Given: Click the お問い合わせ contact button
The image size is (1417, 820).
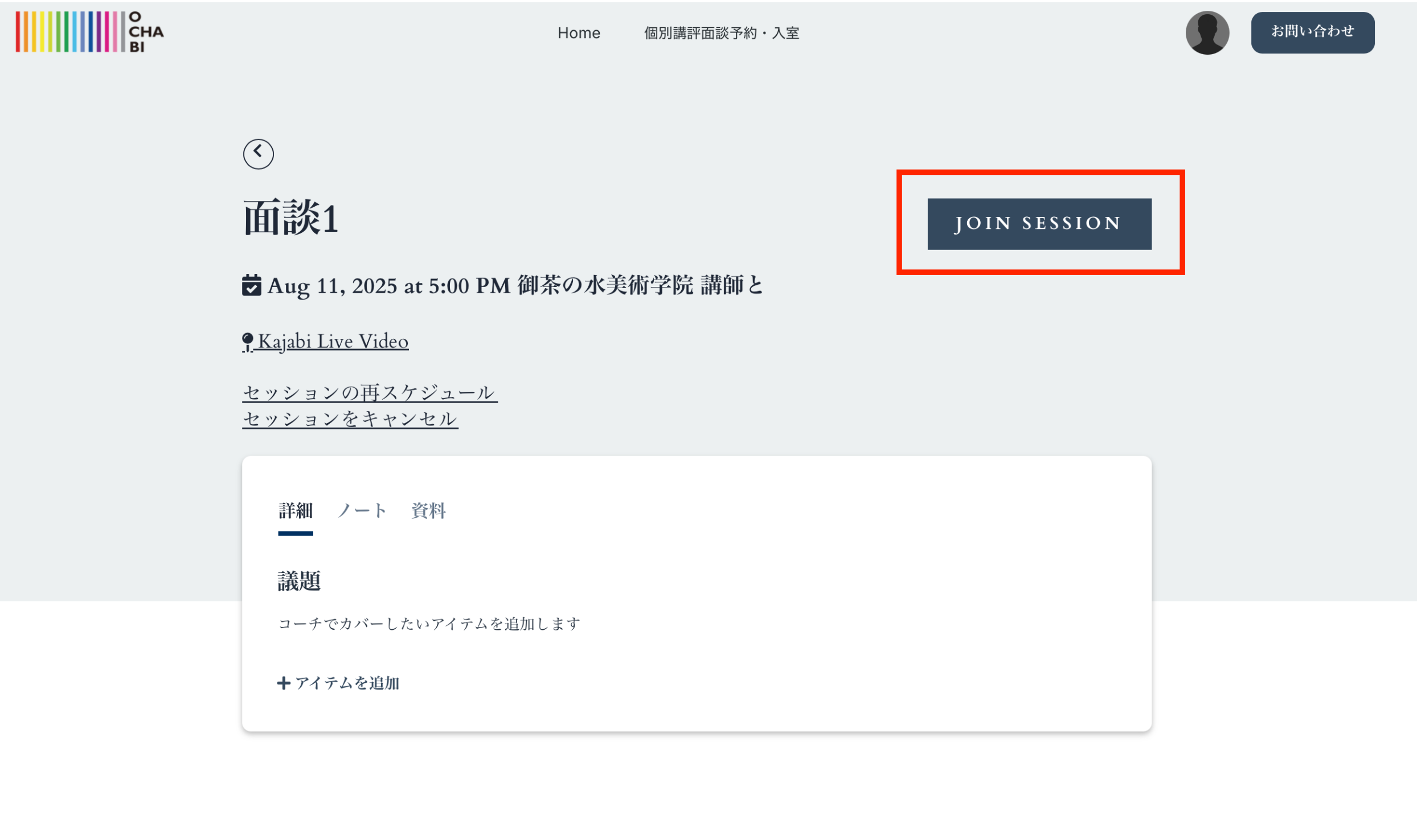Looking at the screenshot, I should pyautogui.click(x=1312, y=32).
